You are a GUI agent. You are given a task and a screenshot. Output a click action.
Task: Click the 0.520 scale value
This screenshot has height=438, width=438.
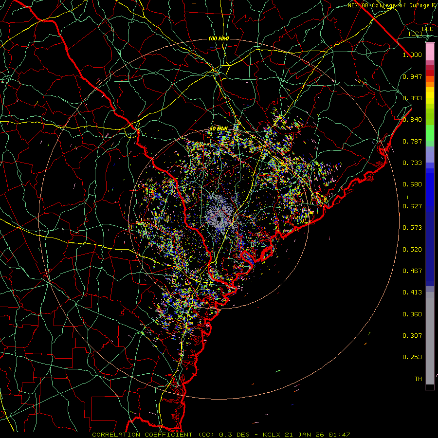coord(412,250)
